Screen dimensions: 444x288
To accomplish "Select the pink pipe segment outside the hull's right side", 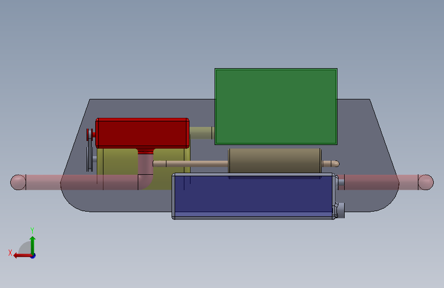I will 408,182.
